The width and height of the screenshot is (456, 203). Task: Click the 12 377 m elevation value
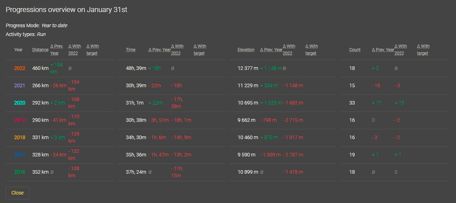pyautogui.click(x=247, y=68)
